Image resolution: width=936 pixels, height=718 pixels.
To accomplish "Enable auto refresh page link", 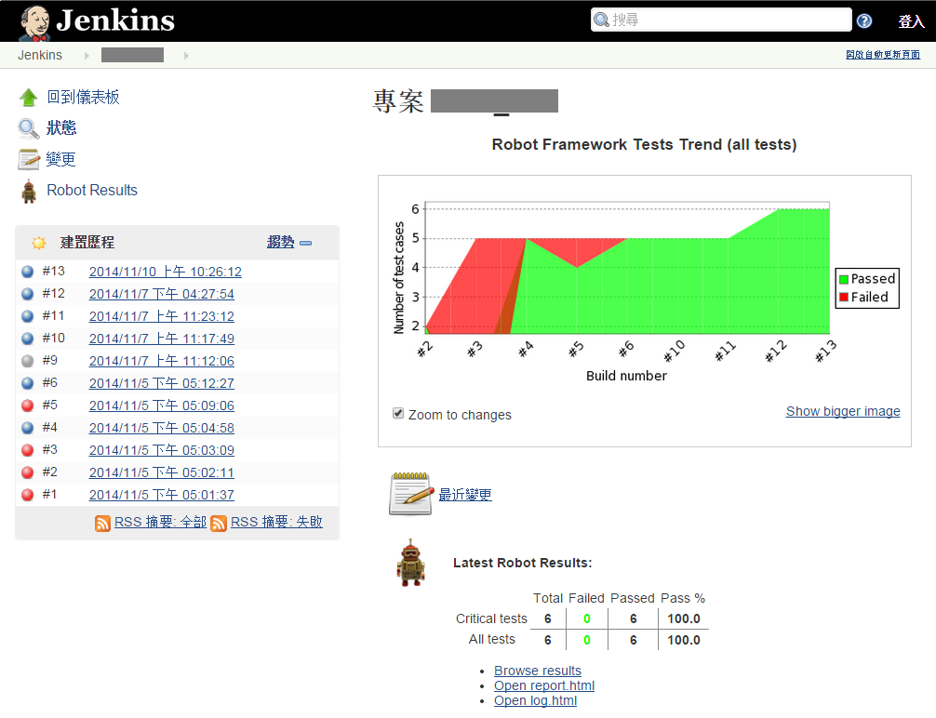I will tap(883, 54).
